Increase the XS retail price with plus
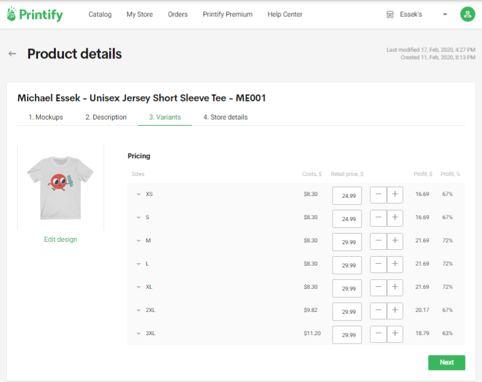 395,195
